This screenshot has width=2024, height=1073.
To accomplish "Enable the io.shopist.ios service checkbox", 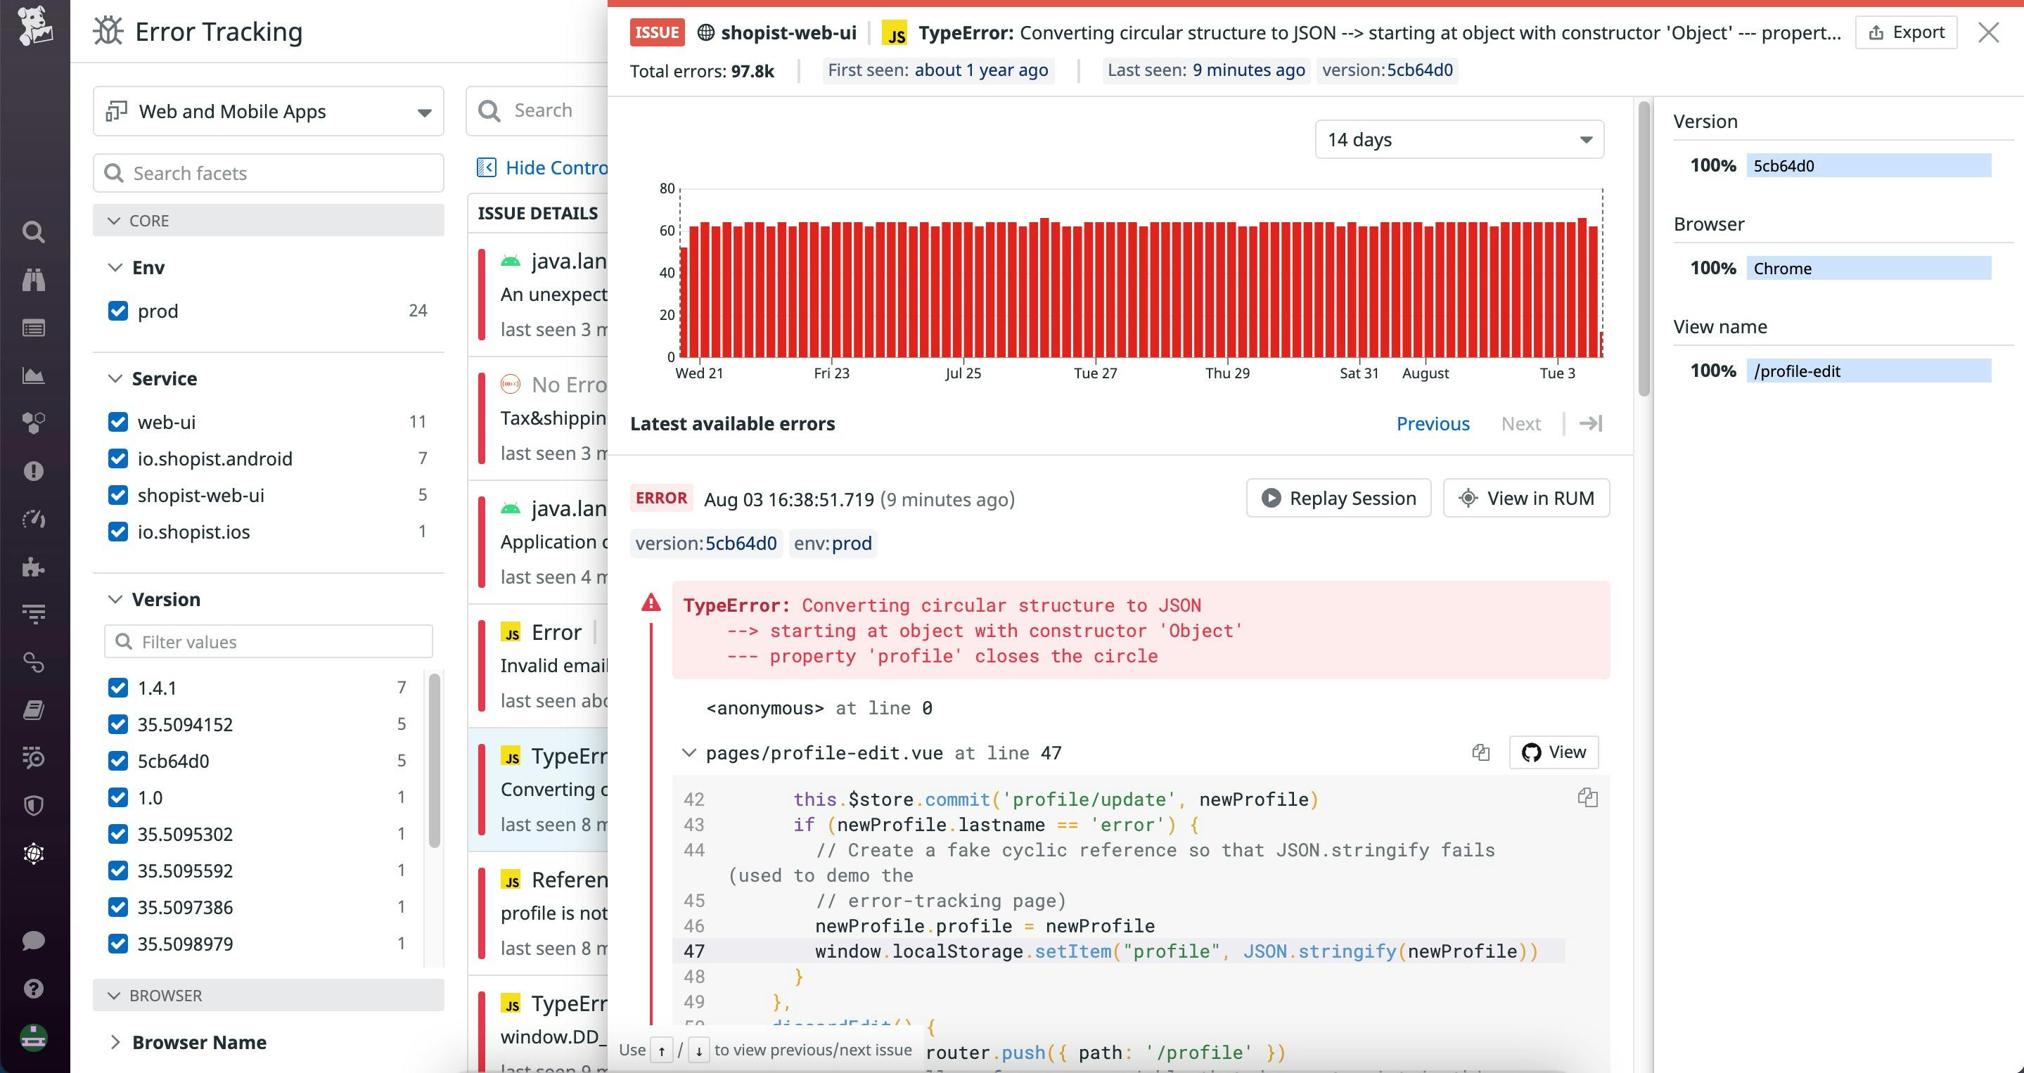I will pyautogui.click(x=118, y=531).
